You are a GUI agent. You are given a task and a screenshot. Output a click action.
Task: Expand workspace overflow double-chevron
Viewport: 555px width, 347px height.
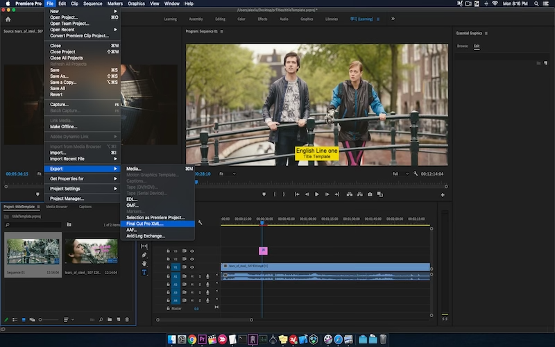[393, 19]
